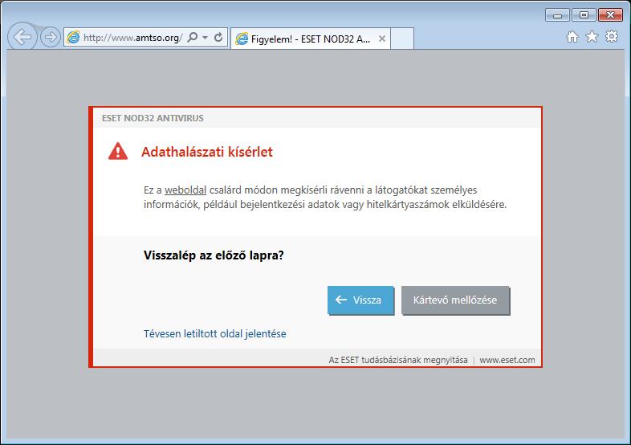The height and width of the screenshot is (445, 631).
Task: Click the search magnifier in address bar
Action: (x=193, y=37)
